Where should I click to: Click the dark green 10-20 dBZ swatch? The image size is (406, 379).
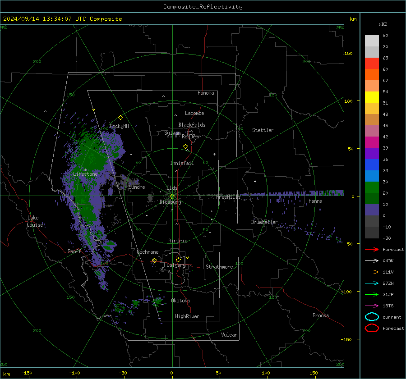point(372,199)
